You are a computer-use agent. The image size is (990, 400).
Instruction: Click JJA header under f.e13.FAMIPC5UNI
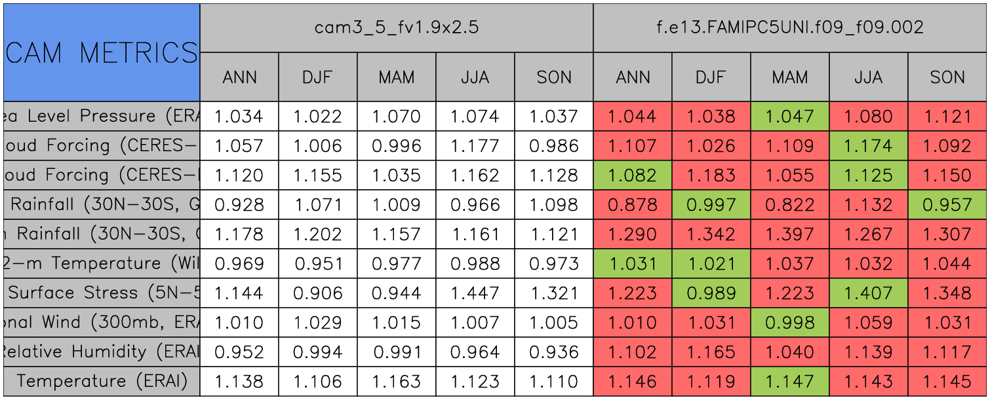point(868,77)
